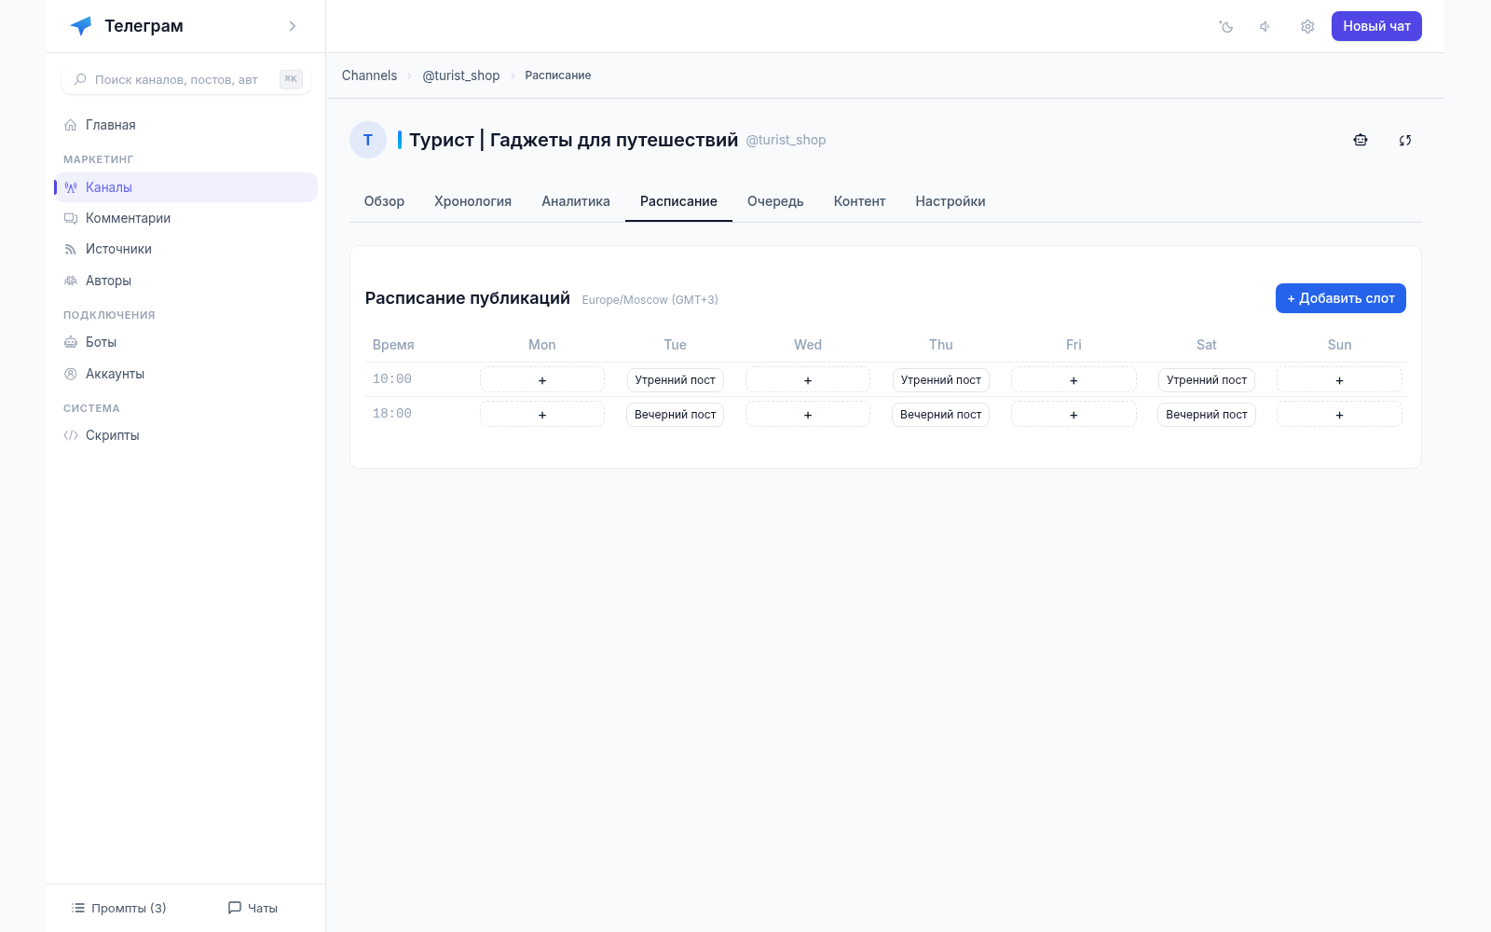1491x932 pixels.
Task: Switch to Контент tab
Action: pos(859,201)
